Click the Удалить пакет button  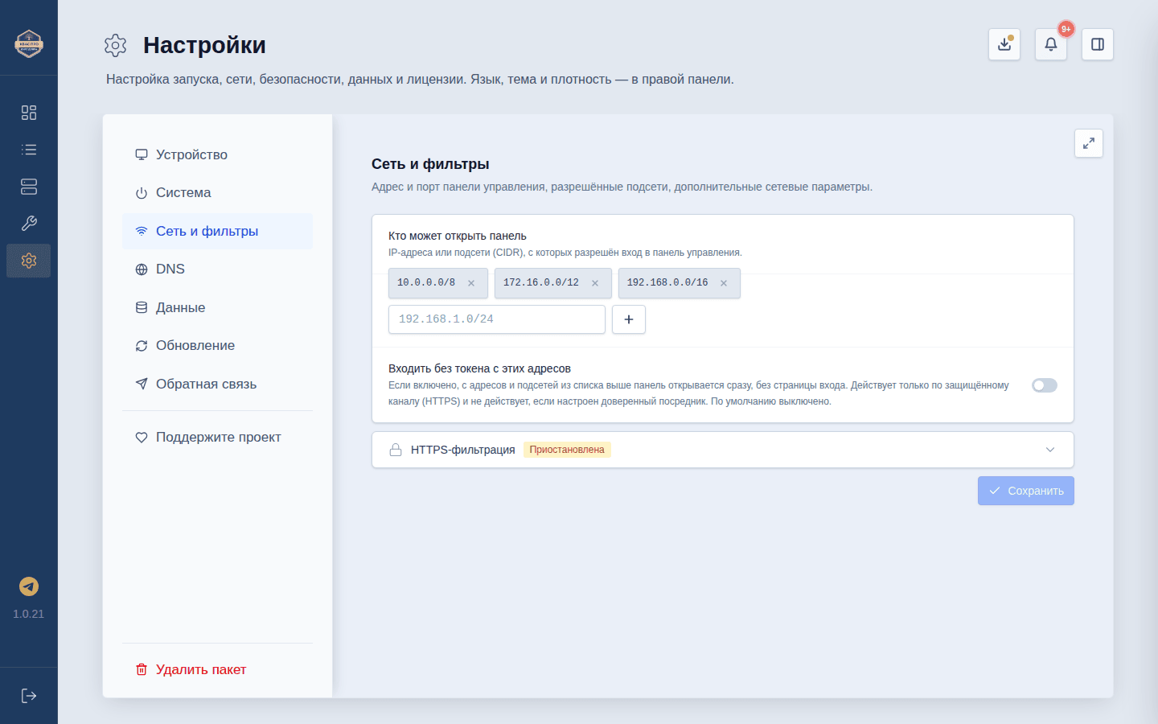[x=217, y=669]
